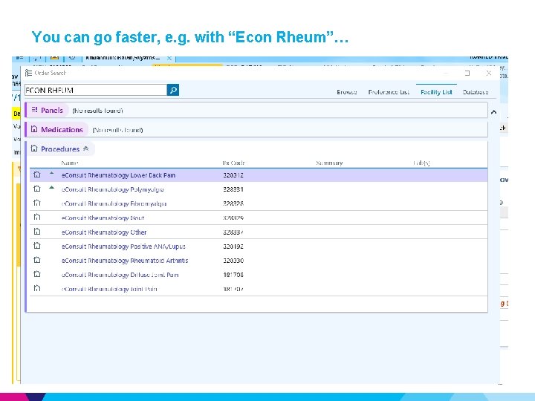Open the Preference List tab
Image resolution: width=535 pixels, height=401 pixels.
point(389,92)
